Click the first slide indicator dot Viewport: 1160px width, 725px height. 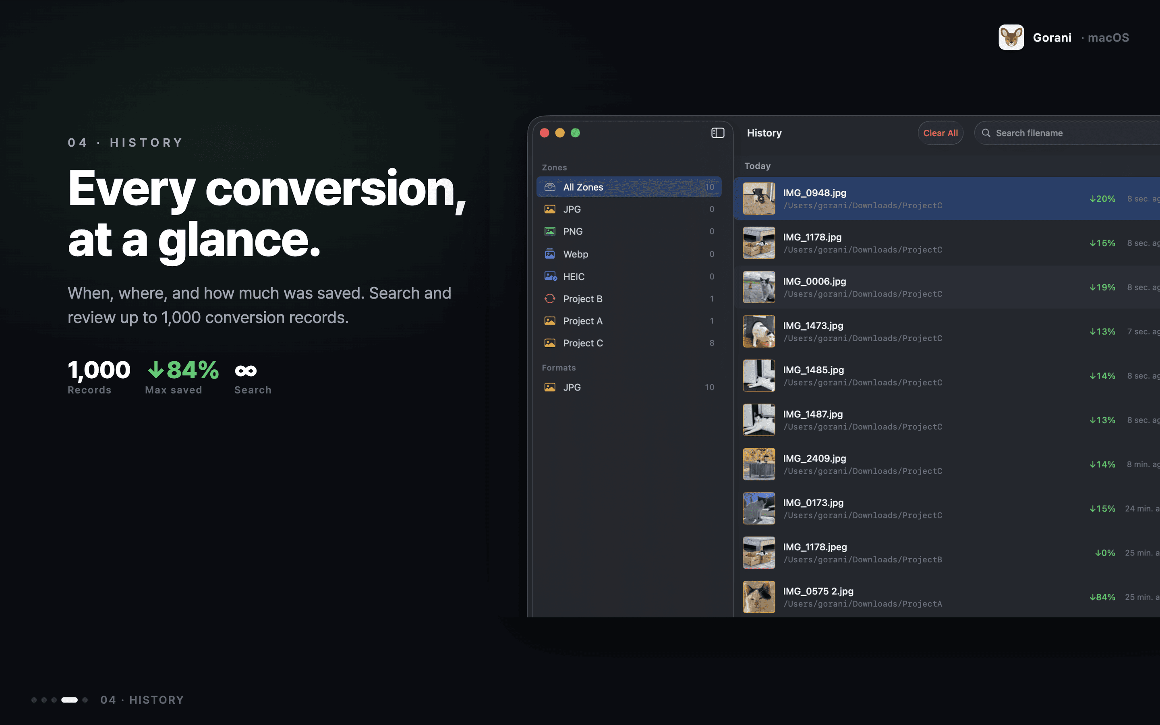click(34, 700)
